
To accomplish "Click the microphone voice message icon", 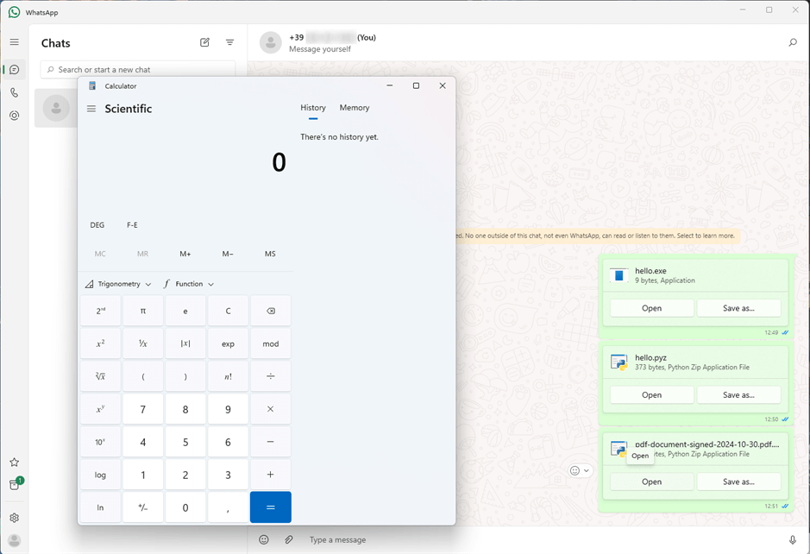I will 793,539.
